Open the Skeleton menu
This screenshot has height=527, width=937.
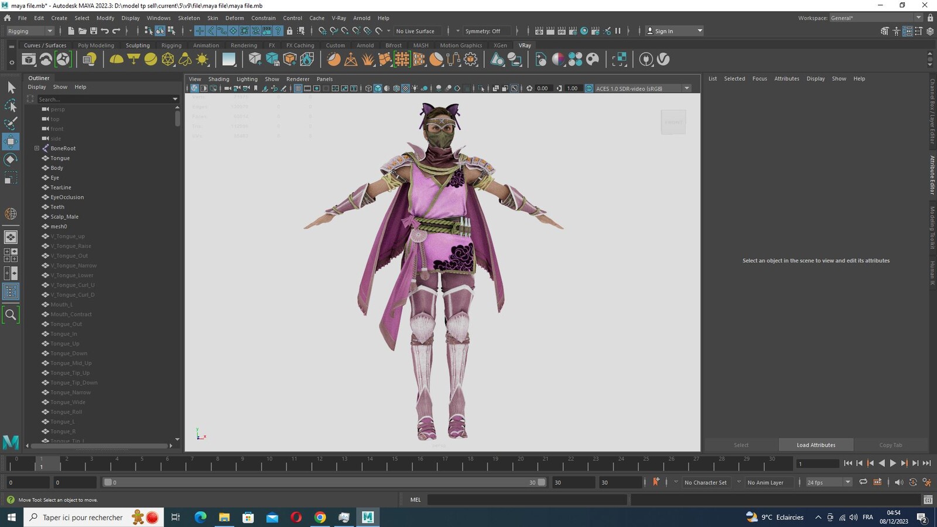pyautogui.click(x=189, y=18)
